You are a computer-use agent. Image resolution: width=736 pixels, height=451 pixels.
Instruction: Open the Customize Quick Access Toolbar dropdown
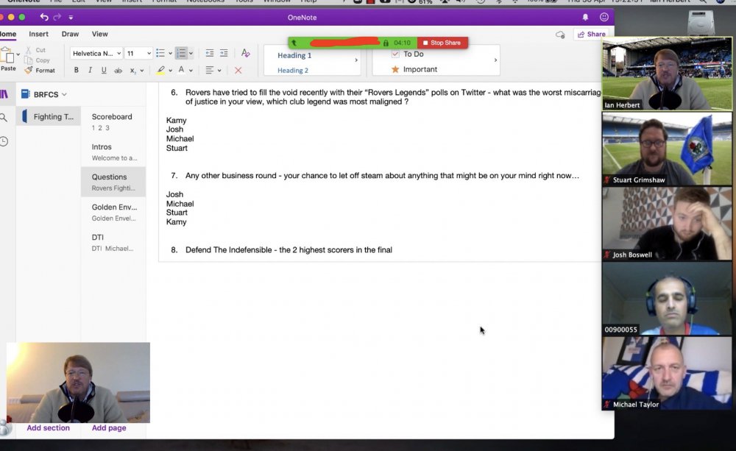point(71,18)
